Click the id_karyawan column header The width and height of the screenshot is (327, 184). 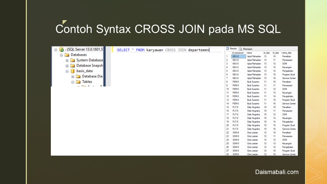coord(238,53)
